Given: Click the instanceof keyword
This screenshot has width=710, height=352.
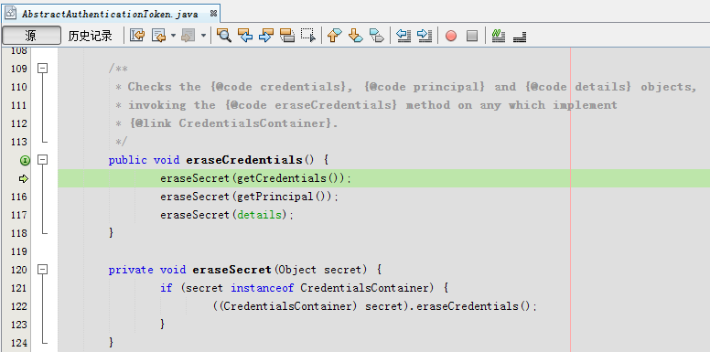Looking at the screenshot, I should coord(263,288).
